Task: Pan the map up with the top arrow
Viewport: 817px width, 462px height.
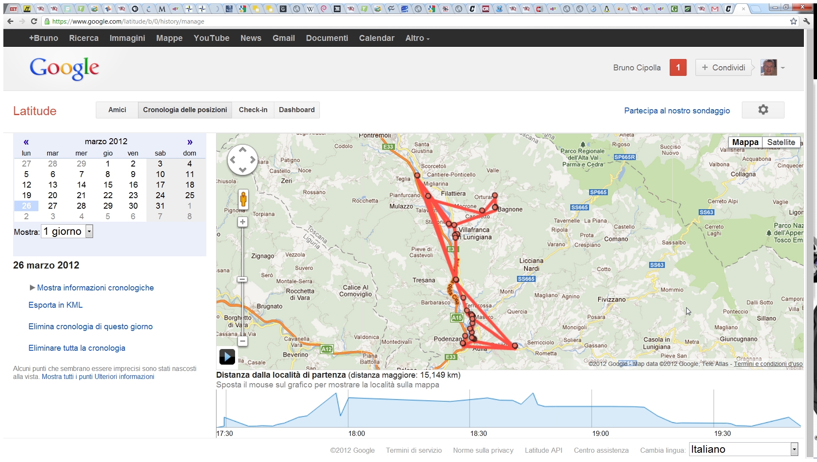Action: [243, 150]
